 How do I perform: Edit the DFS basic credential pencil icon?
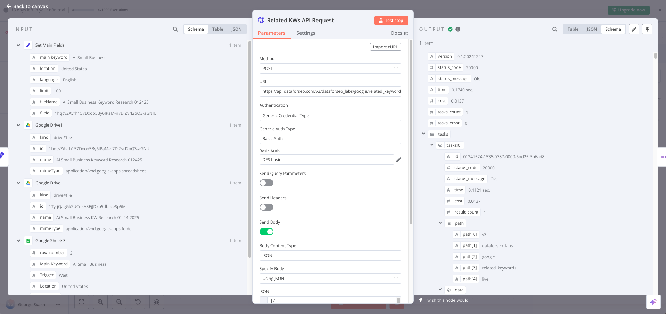pyautogui.click(x=399, y=160)
